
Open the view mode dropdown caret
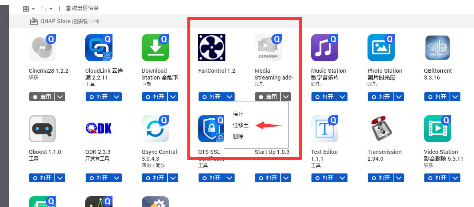point(33,9)
